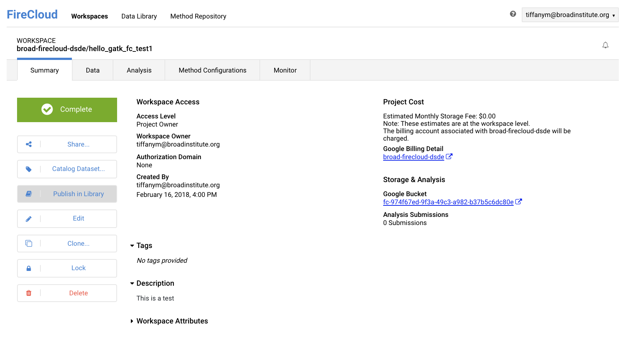Image resolution: width=624 pixels, height=359 pixels.
Task: Click the Clone... button label
Action: click(x=79, y=244)
